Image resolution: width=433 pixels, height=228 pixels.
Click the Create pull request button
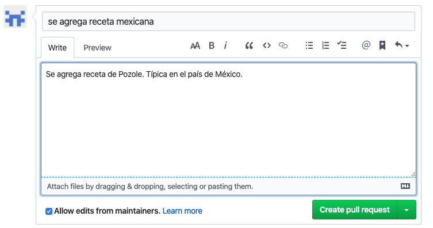point(355,210)
